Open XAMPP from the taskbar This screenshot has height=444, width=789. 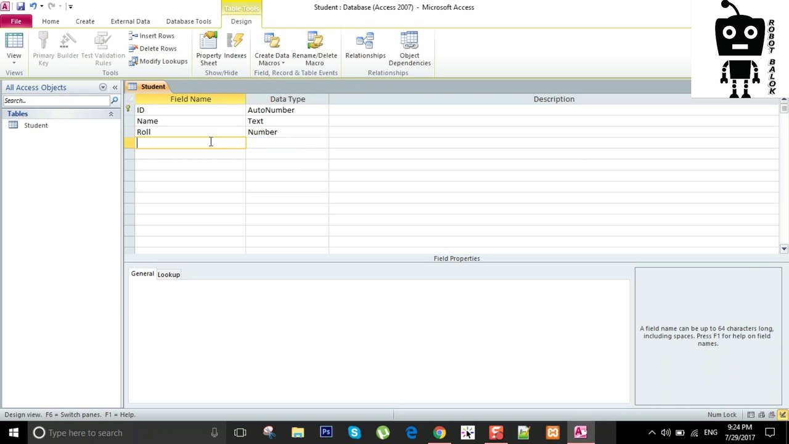(552, 433)
